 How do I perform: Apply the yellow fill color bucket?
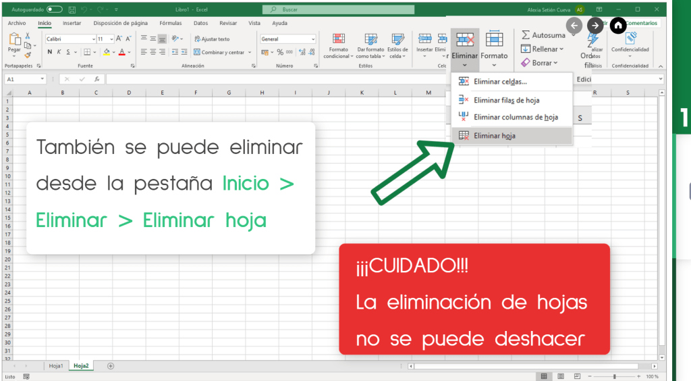pyautogui.click(x=107, y=52)
